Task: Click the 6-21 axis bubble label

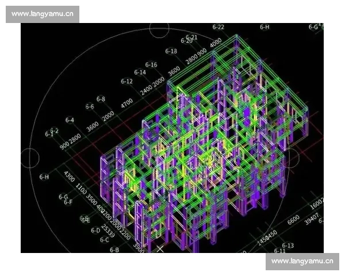Action: (x=191, y=37)
